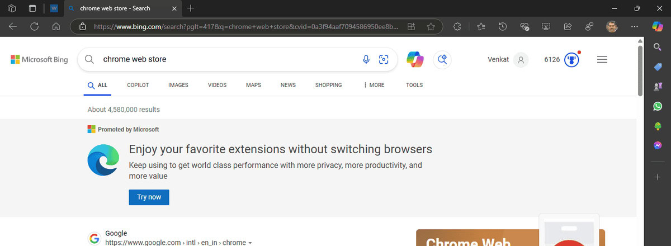Favorite this page with the star icon
The image size is (671, 246).
pos(431,26)
